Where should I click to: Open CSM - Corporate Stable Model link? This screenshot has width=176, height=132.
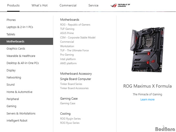78,38
